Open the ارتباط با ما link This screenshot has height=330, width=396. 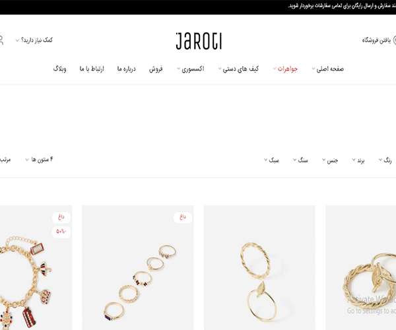coord(92,69)
